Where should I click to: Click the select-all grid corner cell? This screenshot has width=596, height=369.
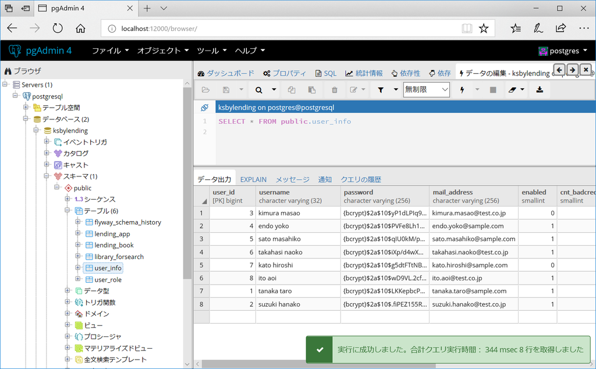click(201, 196)
